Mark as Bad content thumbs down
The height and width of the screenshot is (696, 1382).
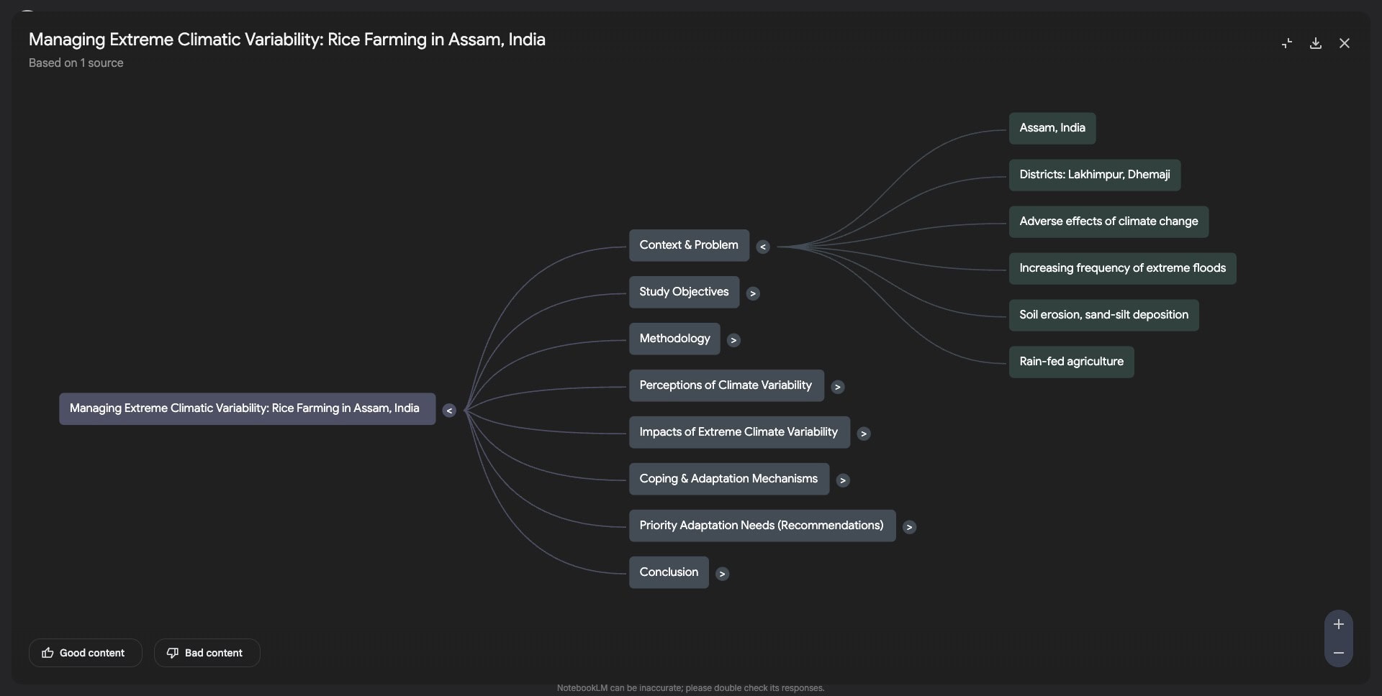click(x=207, y=653)
